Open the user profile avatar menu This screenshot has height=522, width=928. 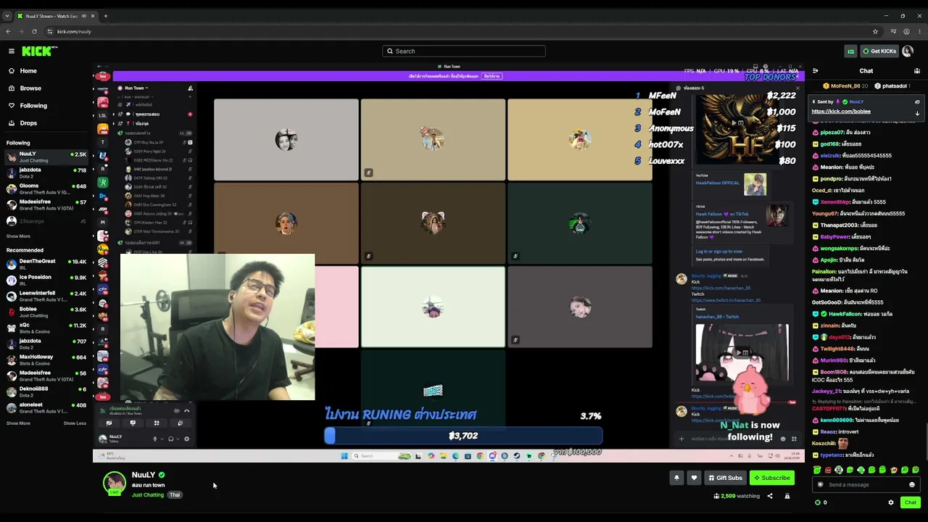(908, 51)
